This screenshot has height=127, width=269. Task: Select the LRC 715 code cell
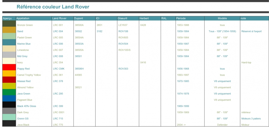click(x=58, y=119)
